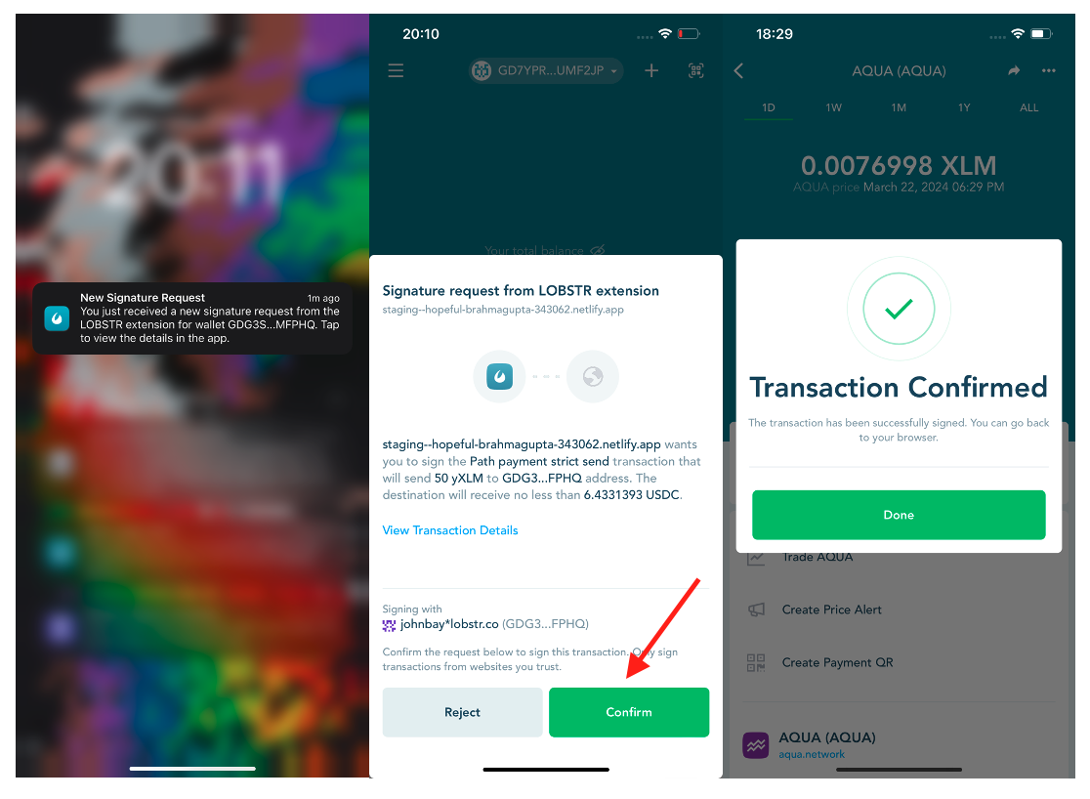Tap the plus add icon
This screenshot has height=799, width=1090.
[651, 70]
